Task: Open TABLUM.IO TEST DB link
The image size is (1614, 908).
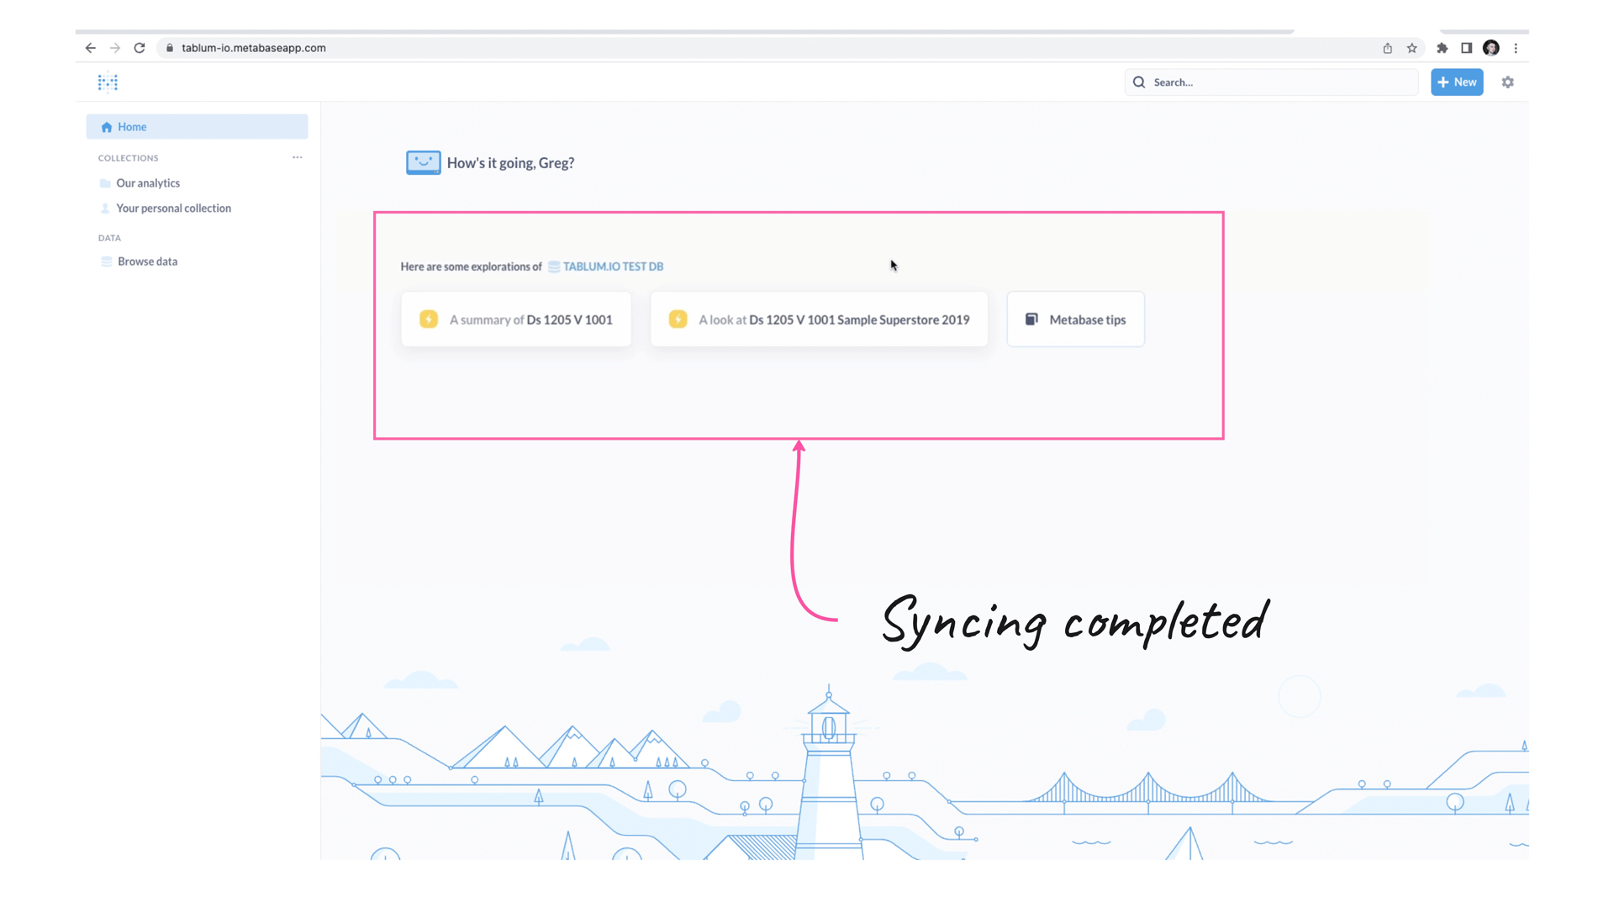Action: tap(613, 267)
